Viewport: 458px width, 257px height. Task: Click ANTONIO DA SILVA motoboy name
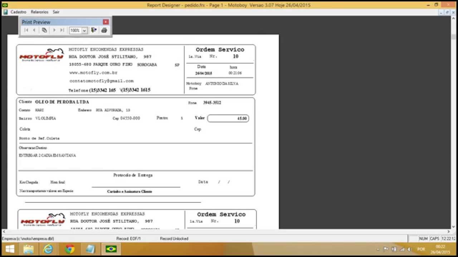pyautogui.click(x=222, y=84)
